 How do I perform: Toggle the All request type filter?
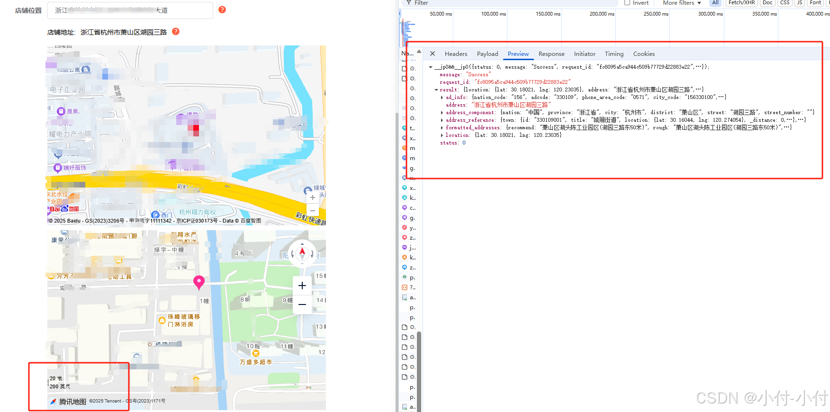pos(715,3)
